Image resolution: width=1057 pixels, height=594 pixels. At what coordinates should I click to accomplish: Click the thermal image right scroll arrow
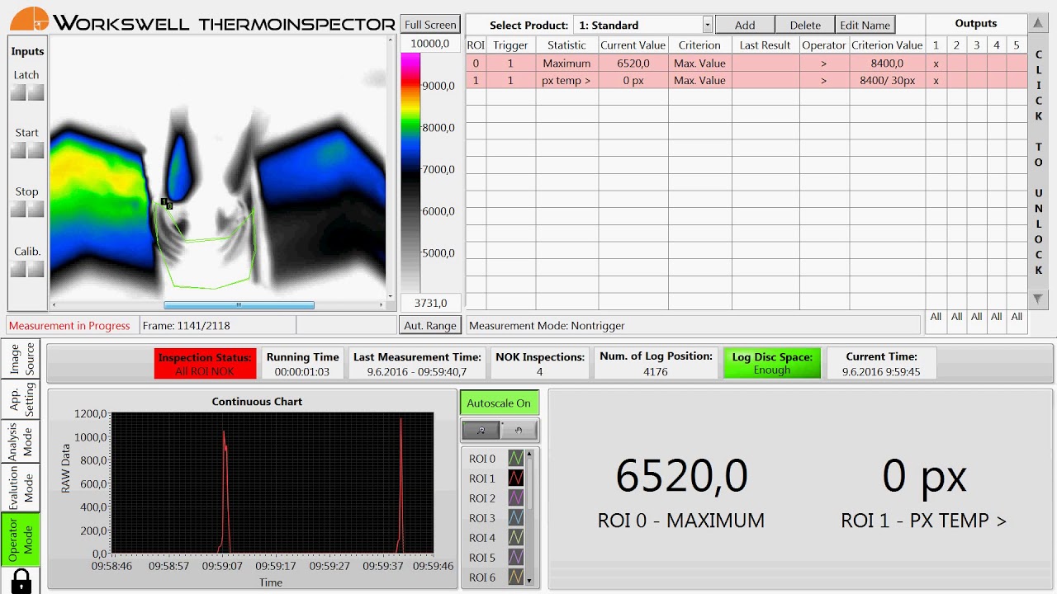381,305
